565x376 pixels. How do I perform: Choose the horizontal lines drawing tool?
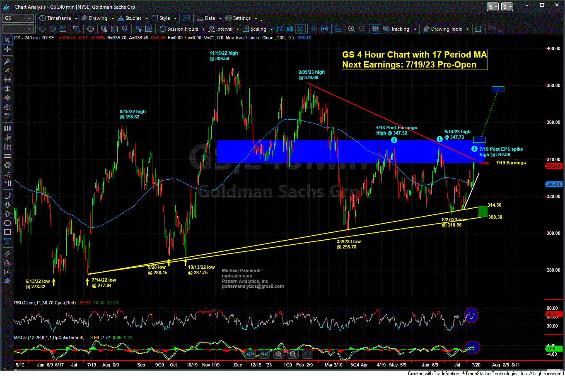[x=7, y=156]
